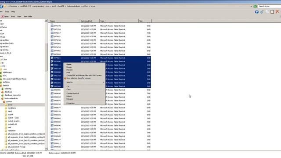Viewport: 281px width, 158px height.
Task: Click the Undo arrow toolbar icon
Action: click(262, 12)
